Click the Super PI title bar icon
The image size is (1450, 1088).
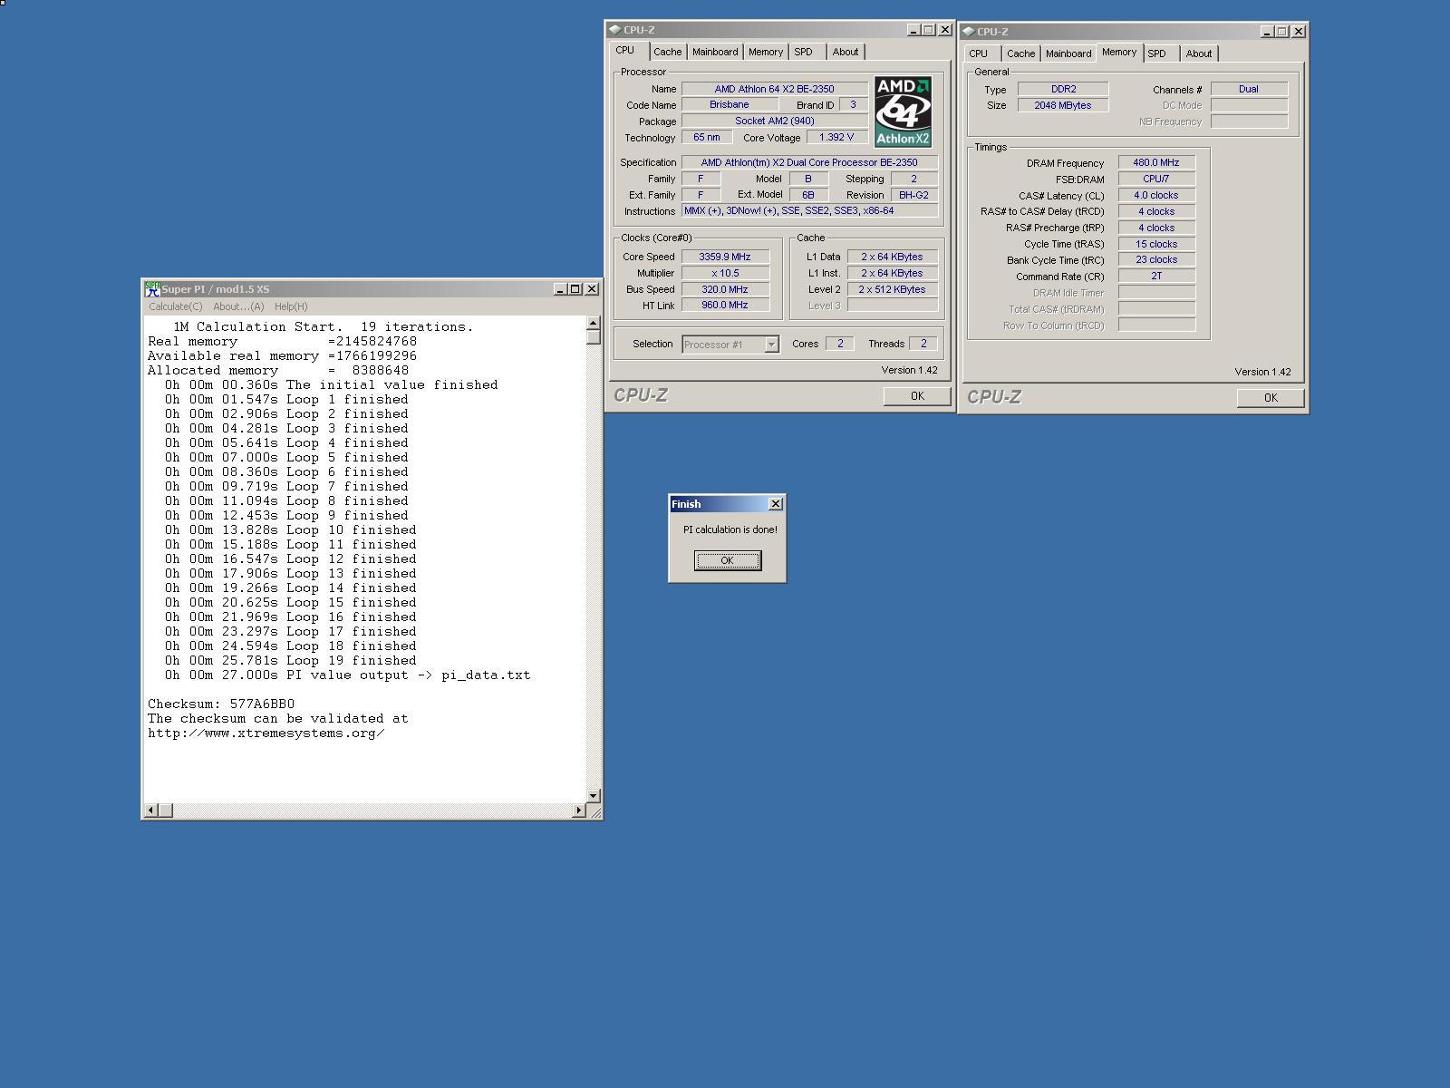(x=152, y=289)
